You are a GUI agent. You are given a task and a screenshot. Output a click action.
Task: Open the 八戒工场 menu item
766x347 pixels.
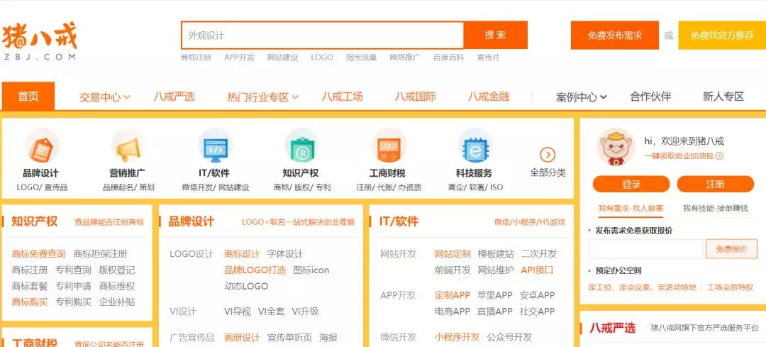pos(342,97)
